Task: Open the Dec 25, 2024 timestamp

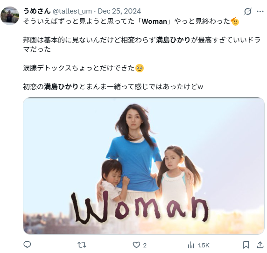Action: [x=119, y=11]
